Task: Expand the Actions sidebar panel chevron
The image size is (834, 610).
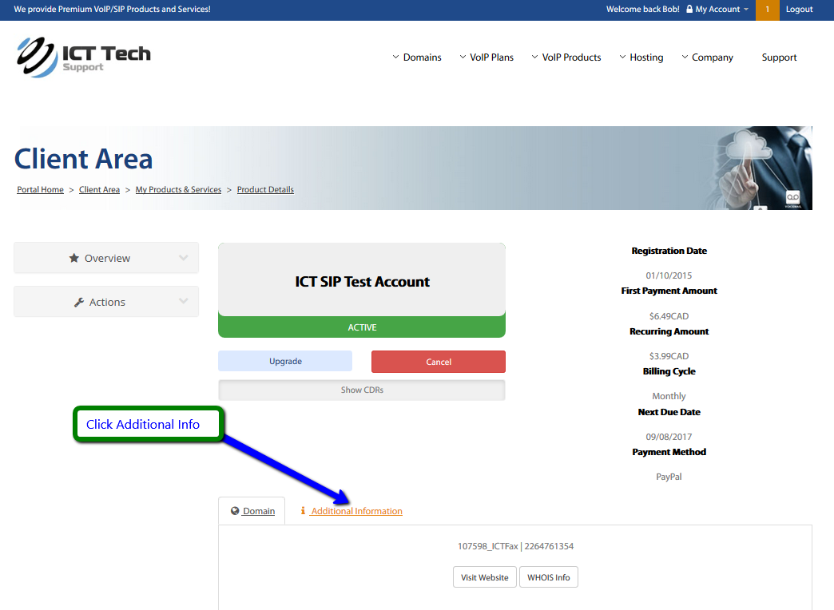Action: point(184,302)
